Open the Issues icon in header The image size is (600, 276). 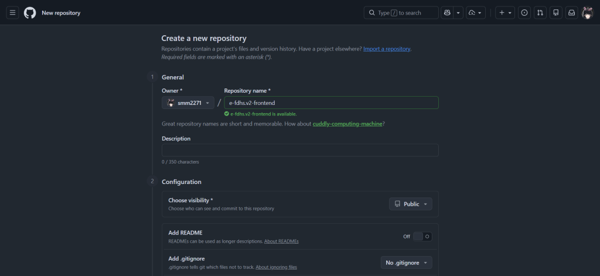(x=524, y=13)
